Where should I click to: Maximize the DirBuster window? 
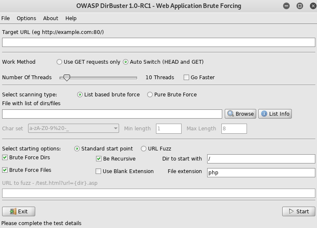coord(300,6)
